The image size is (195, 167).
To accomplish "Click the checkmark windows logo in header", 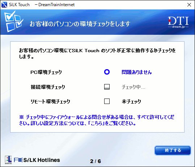I will pos(14,21).
